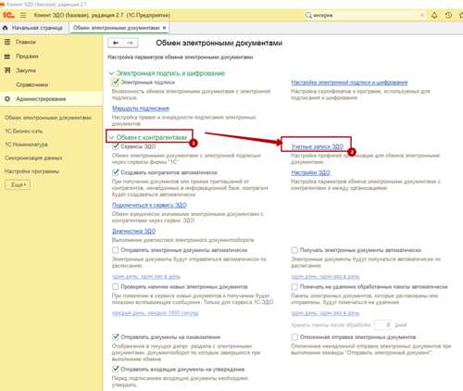Click the search field in the header
Viewport: 463px width, 391px height.
tap(364, 15)
